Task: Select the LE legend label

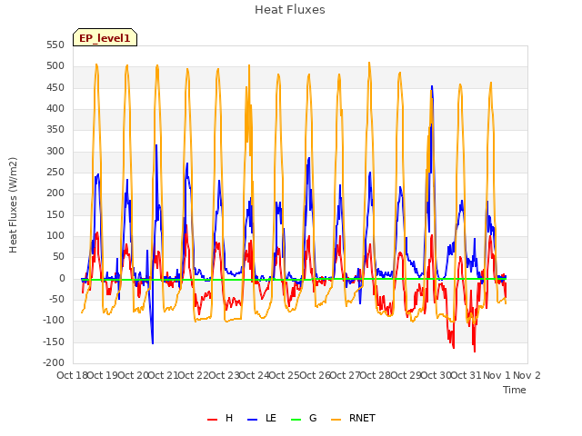Action: [x=271, y=418]
